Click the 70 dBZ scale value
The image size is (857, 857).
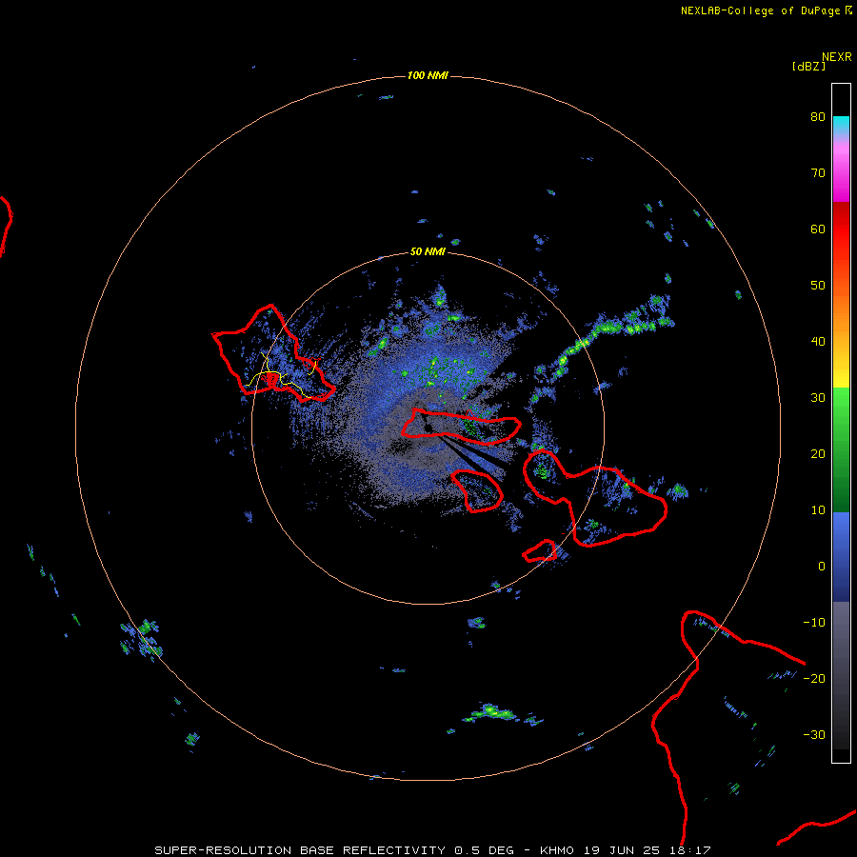[818, 172]
